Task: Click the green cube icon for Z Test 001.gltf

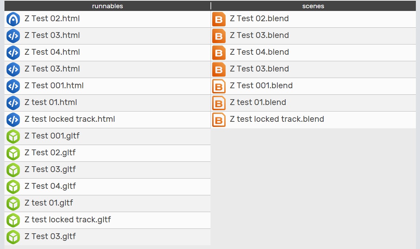Action: coord(13,136)
